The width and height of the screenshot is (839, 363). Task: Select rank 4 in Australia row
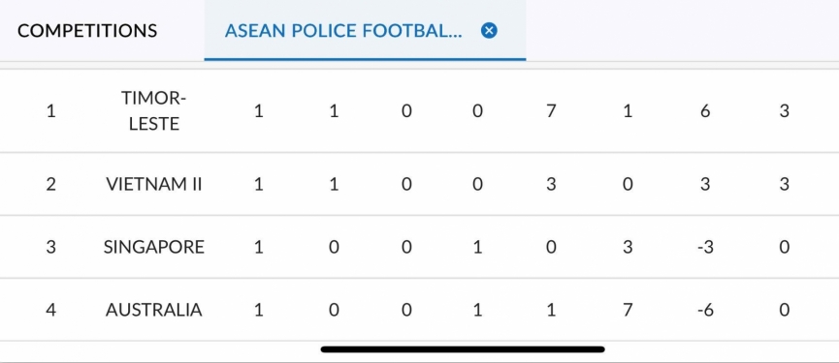point(50,310)
